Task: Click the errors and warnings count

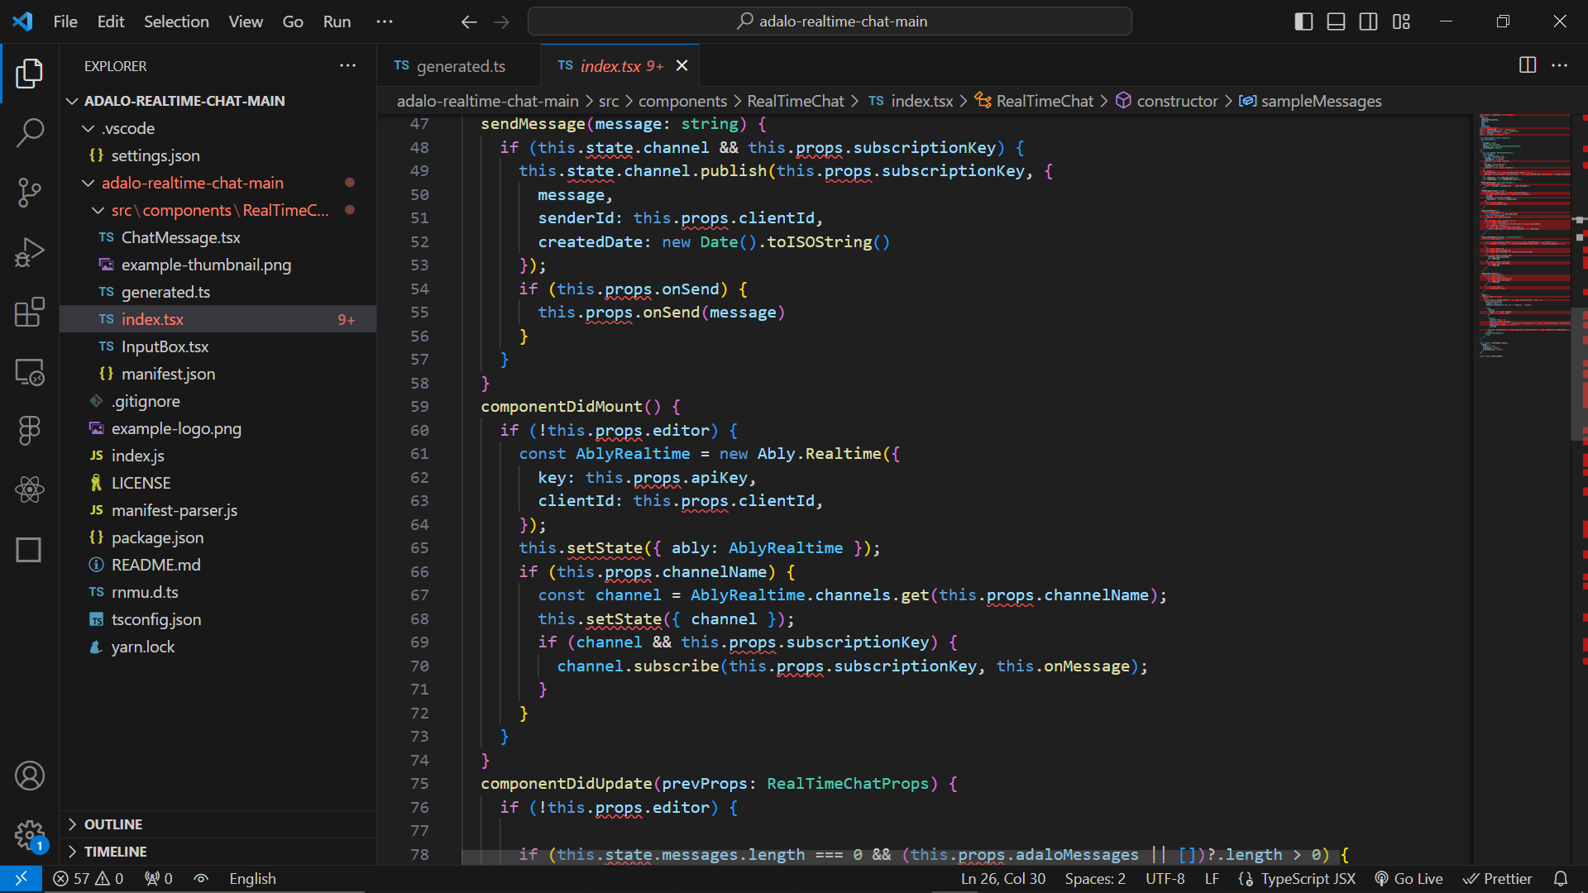Action: click(88, 879)
